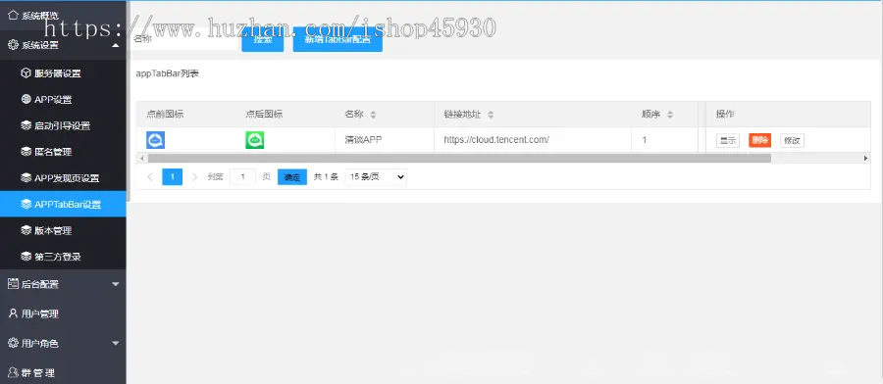Go to previous page with left chevron

150,177
